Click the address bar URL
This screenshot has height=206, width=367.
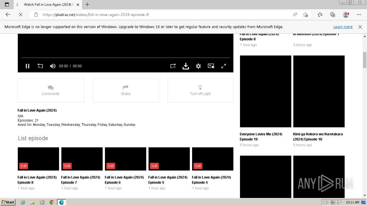[x=96, y=15]
